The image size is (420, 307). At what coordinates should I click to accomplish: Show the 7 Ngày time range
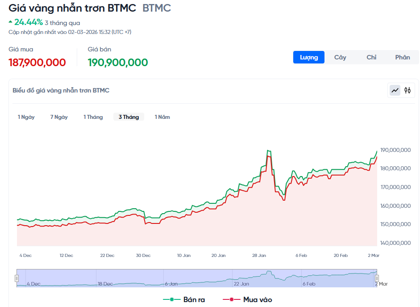[x=59, y=117]
